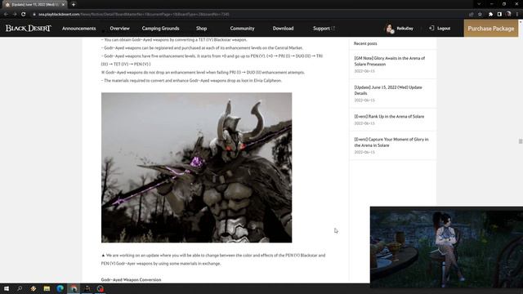Toggle the browser side panel icon
523x294 pixels.
pos(499,15)
